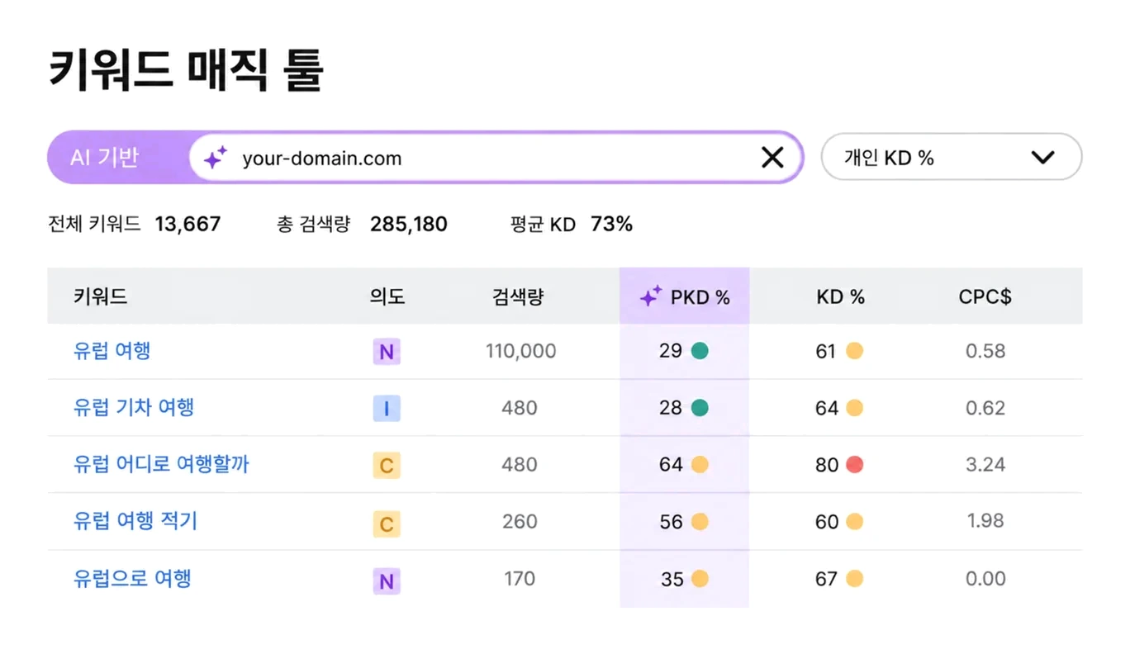The image size is (1130, 654).
Task: Click N intent badge for 유럽으로 여행
Action: 386,581
